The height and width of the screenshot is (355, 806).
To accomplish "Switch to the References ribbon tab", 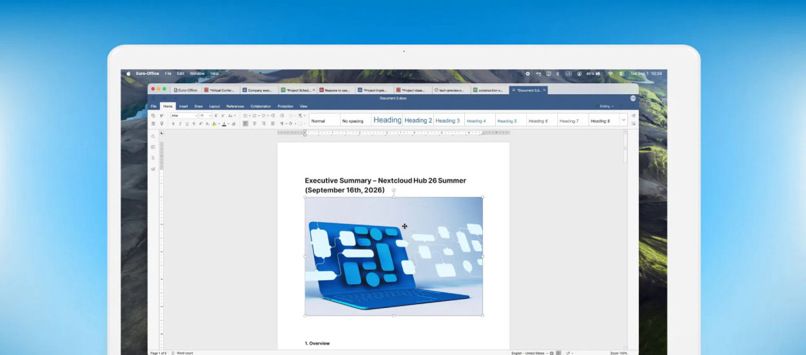I will (x=235, y=106).
